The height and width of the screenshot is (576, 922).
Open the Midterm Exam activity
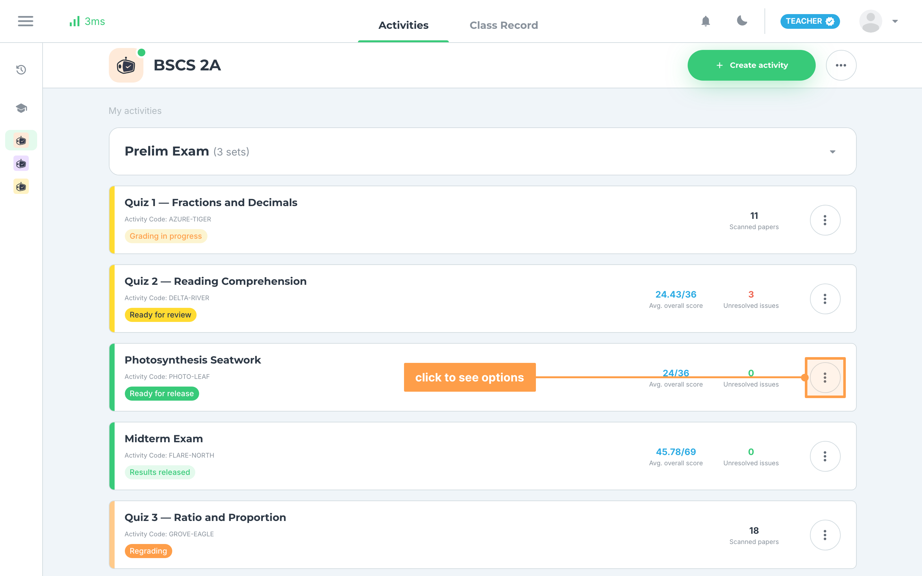tap(164, 438)
